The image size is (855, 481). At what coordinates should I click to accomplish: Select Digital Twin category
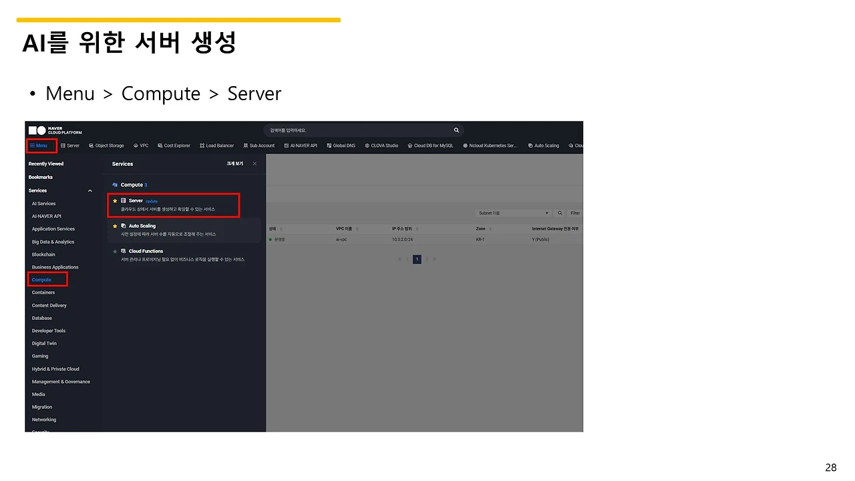[44, 343]
